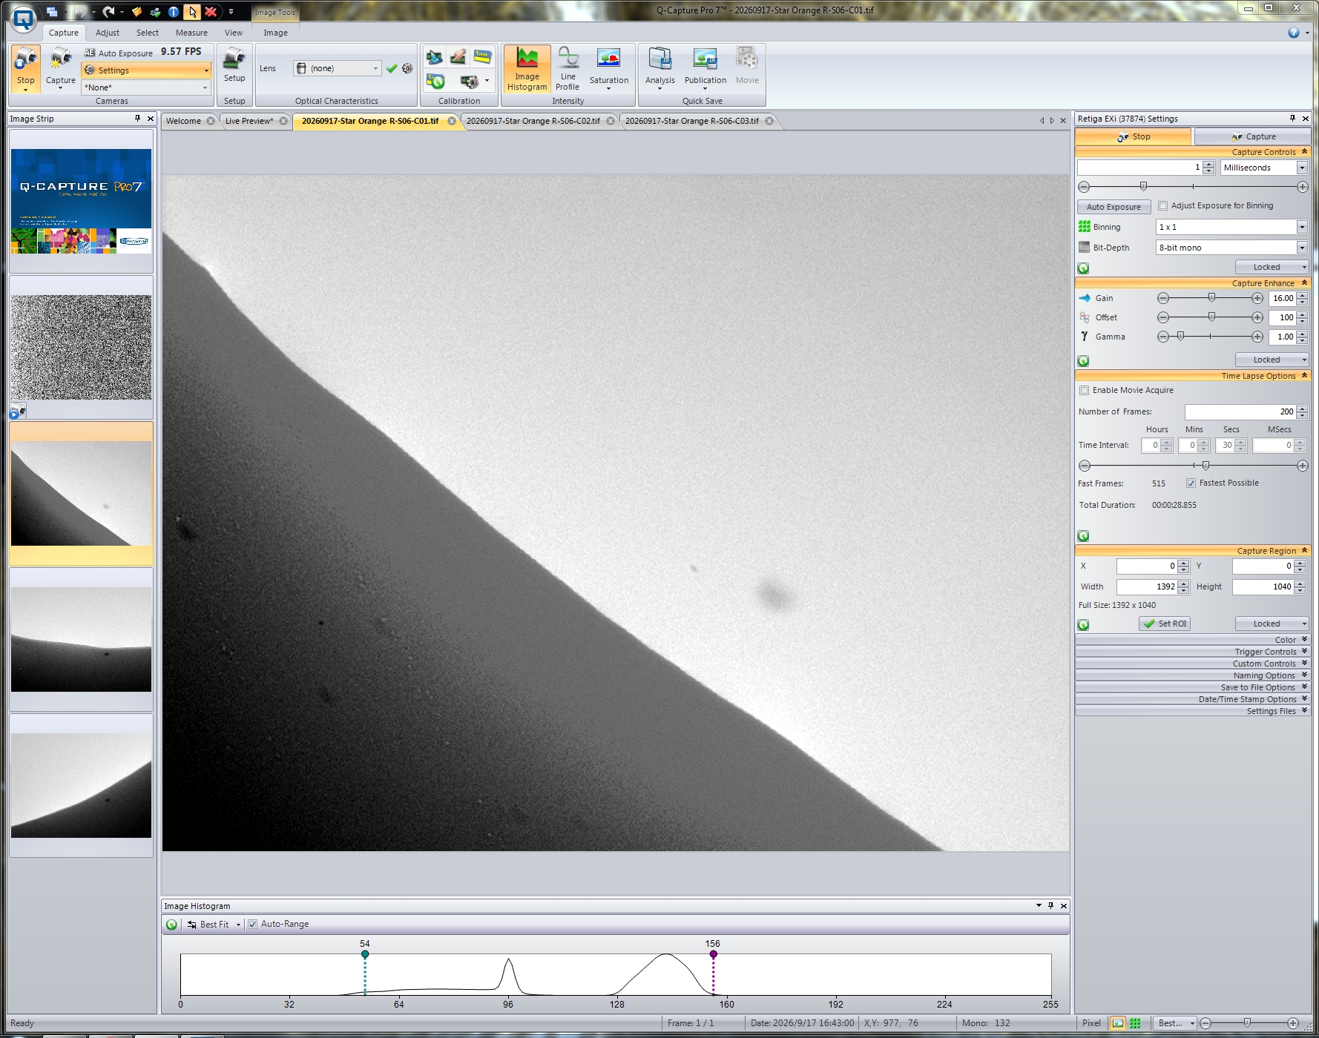Image resolution: width=1319 pixels, height=1038 pixels.
Task: Expand the Color section
Action: click(x=1192, y=640)
